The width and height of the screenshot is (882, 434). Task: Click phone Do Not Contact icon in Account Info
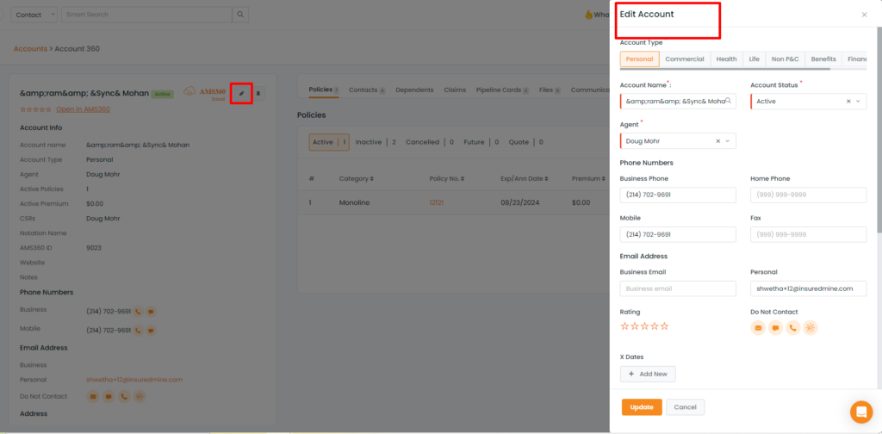click(124, 396)
